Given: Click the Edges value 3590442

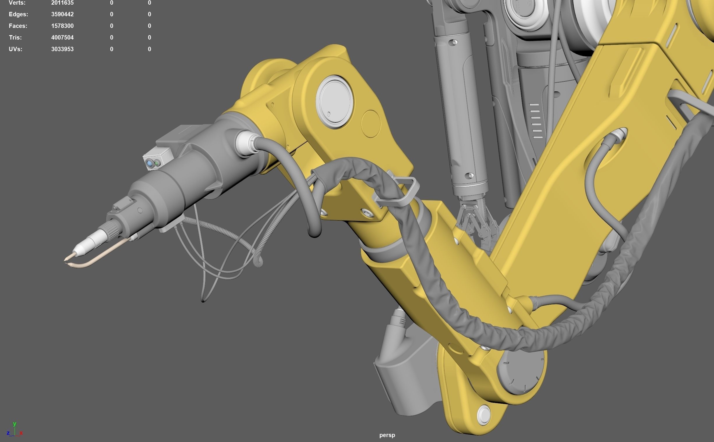Looking at the screenshot, I should click(62, 14).
